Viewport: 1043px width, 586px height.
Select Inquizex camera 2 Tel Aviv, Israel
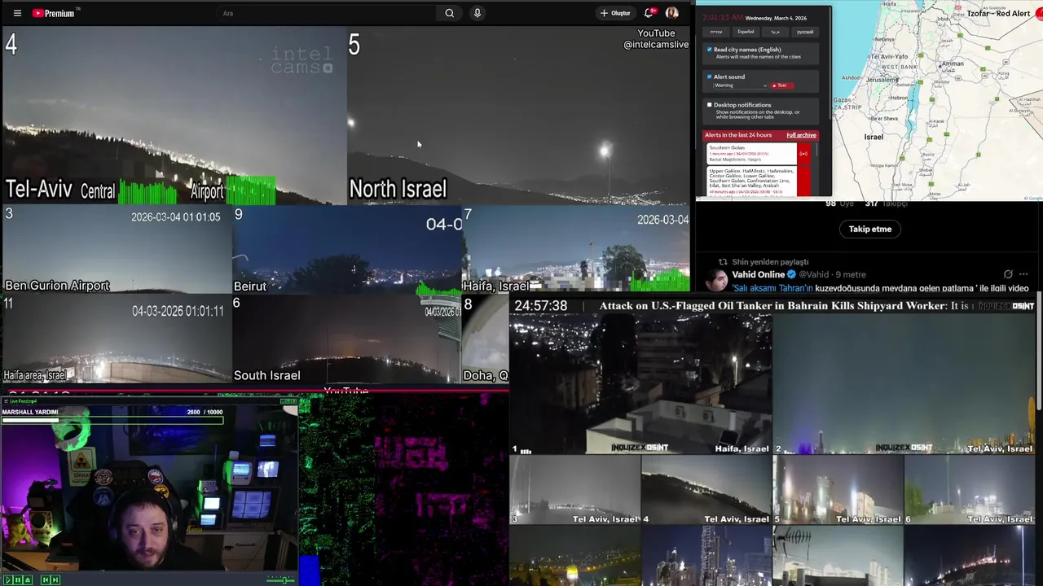tap(904, 384)
